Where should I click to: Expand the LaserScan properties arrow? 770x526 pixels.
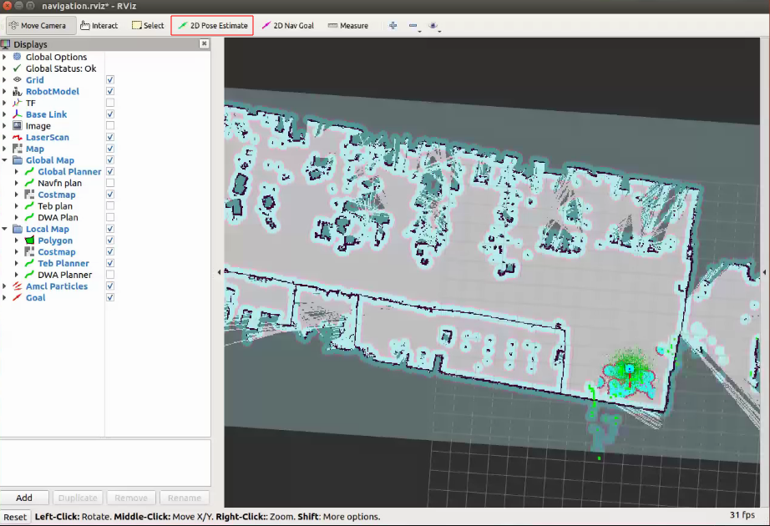tap(4, 137)
